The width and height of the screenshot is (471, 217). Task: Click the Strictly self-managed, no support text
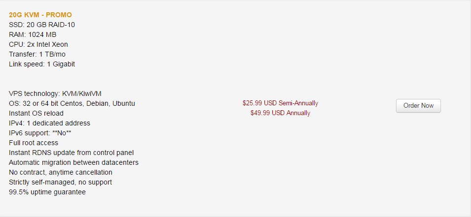(60, 182)
